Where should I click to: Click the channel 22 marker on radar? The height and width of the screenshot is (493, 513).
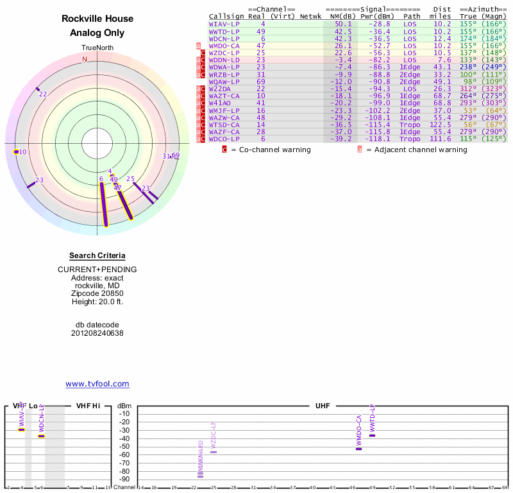[x=38, y=89]
